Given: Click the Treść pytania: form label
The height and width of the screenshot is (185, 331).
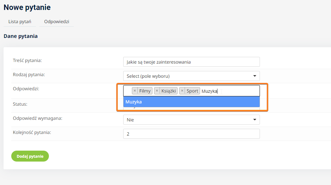Looking at the screenshot, I should [27, 60].
